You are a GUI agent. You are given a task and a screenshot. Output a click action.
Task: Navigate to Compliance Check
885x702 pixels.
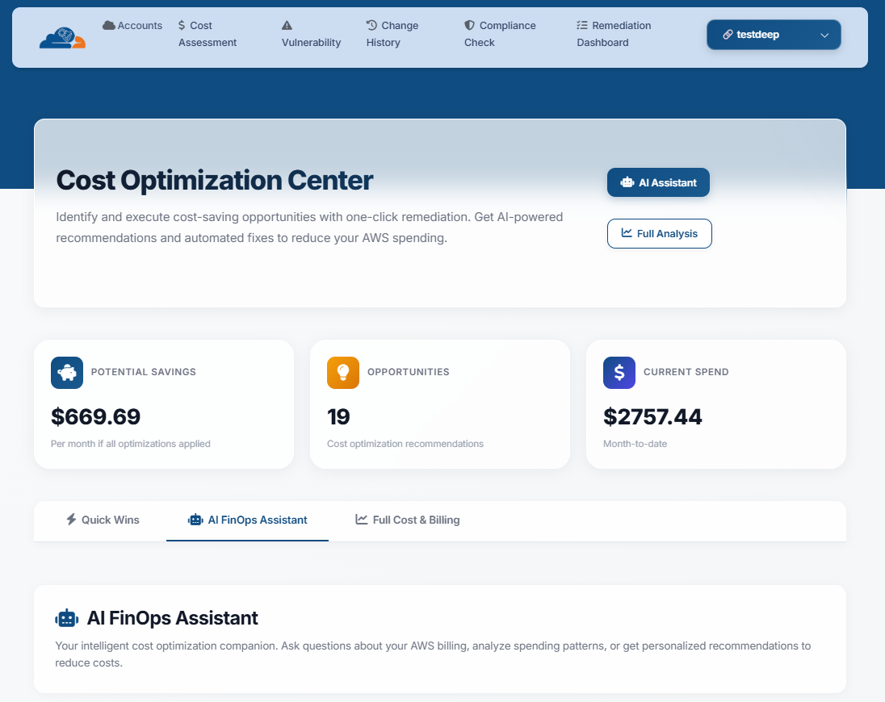coord(500,34)
